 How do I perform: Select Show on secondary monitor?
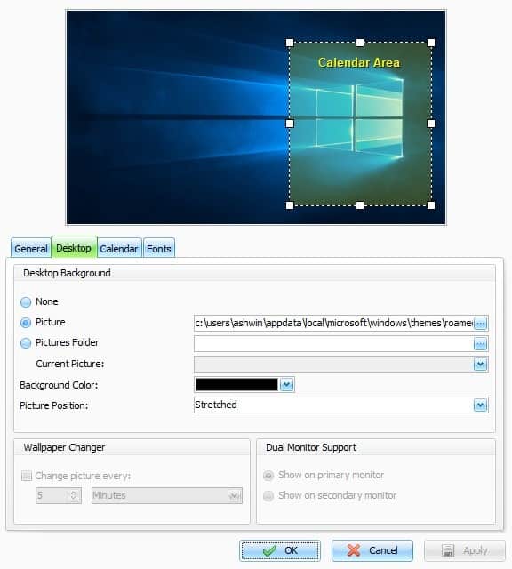pyautogui.click(x=268, y=496)
